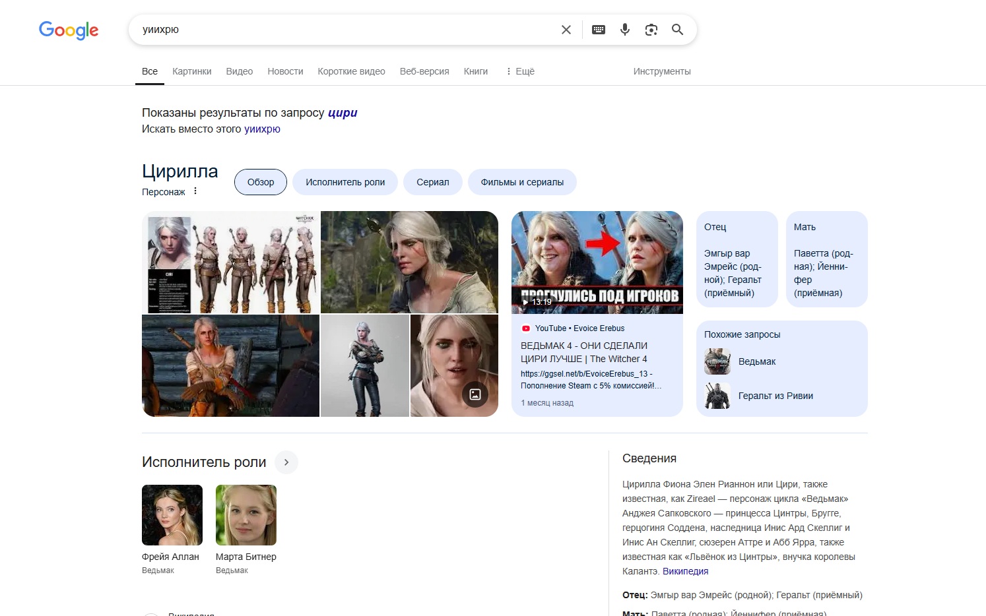The width and height of the screenshot is (986, 616).
Task: Open Марта Битнер photo
Action: click(x=246, y=515)
